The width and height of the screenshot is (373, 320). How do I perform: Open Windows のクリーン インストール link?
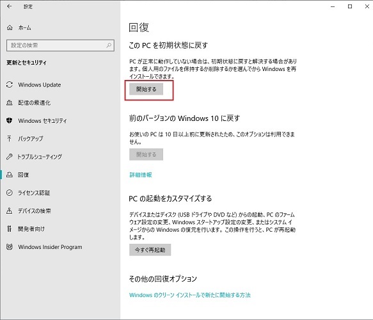(x=190, y=295)
